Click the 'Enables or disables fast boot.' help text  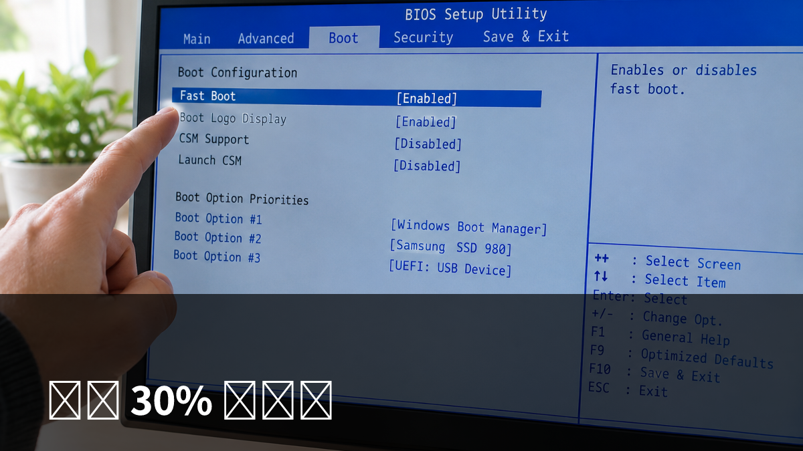683,80
